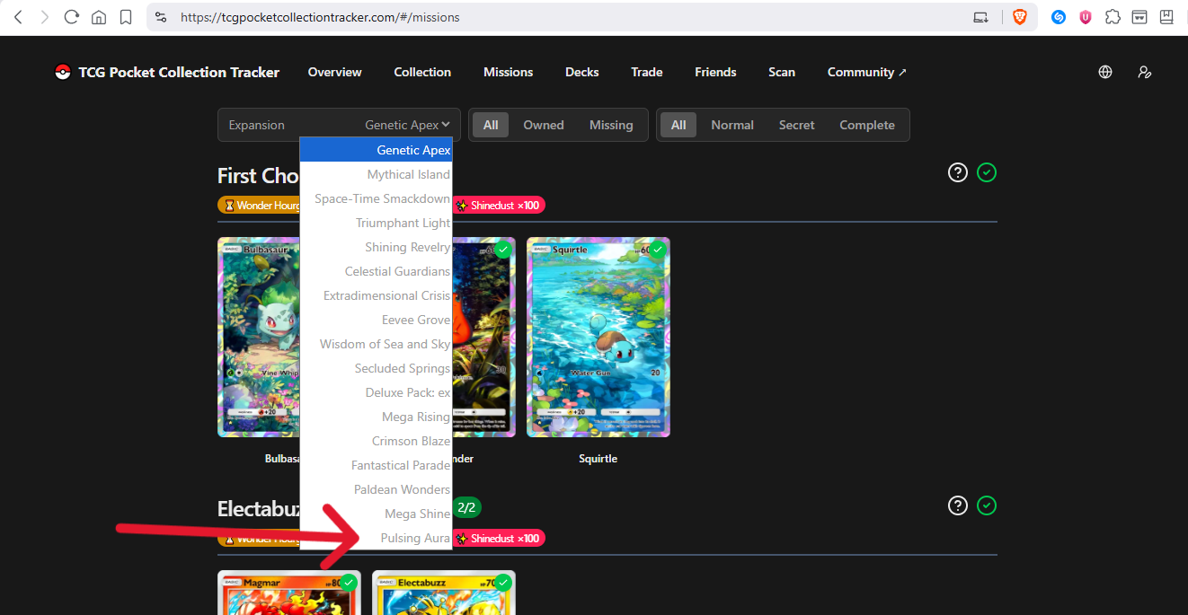Click the browser forward arrow

pos(45,17)
